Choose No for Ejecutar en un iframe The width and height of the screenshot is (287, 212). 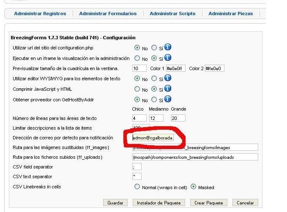(x=137, y=58)
